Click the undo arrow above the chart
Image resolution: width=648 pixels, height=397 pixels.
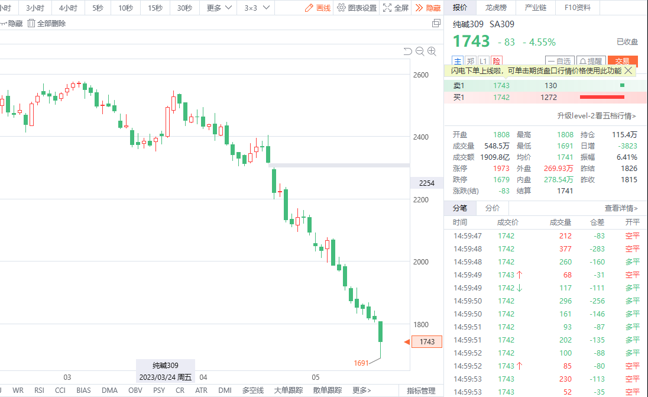(x=407, y=51)
